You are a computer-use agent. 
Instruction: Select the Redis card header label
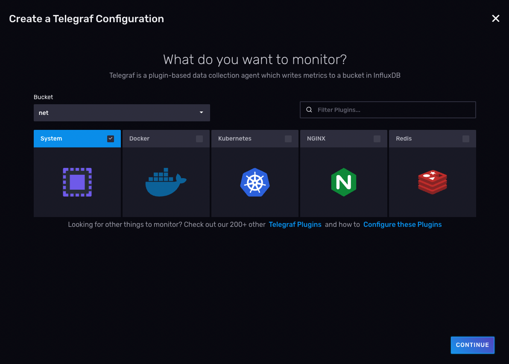pos(404,139)
